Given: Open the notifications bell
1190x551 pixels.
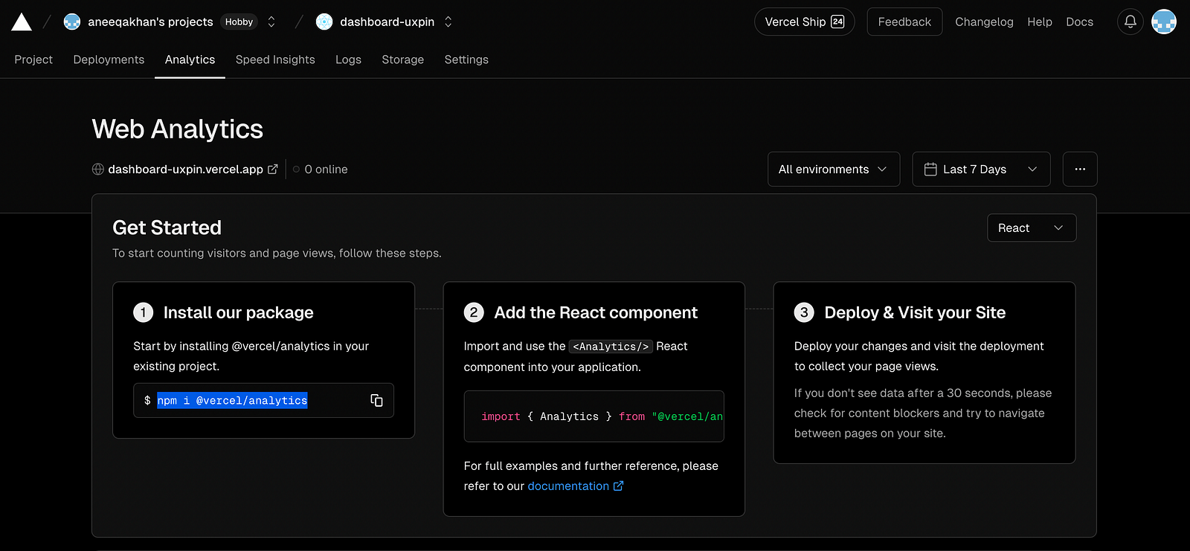Looking at the screenshot, I should tap(1130, 22).
